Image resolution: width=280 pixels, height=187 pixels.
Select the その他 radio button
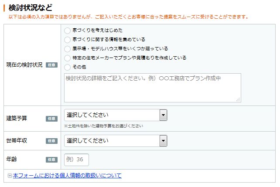click(x=67, y=67)
